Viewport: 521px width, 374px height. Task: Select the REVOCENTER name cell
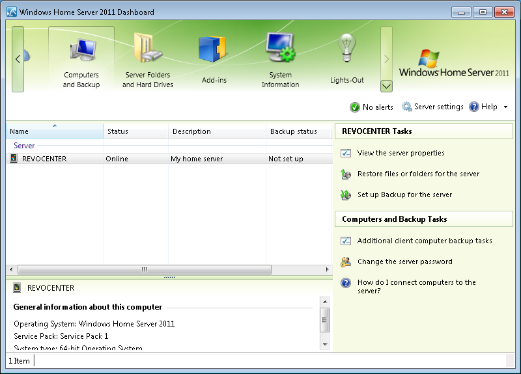point(44,159)
